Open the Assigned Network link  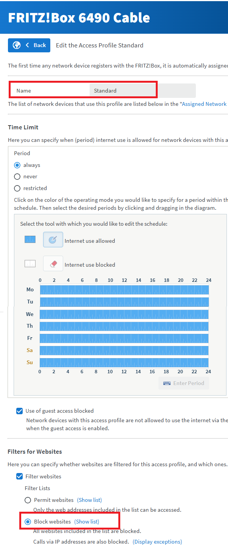tap(204, 104)
